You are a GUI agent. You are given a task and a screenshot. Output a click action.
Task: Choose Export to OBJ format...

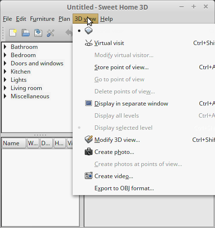[x=144, y=188]
